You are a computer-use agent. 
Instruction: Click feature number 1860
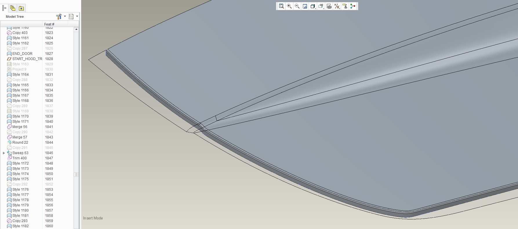49,226
